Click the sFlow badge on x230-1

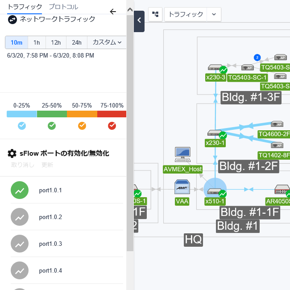point(223,135)
